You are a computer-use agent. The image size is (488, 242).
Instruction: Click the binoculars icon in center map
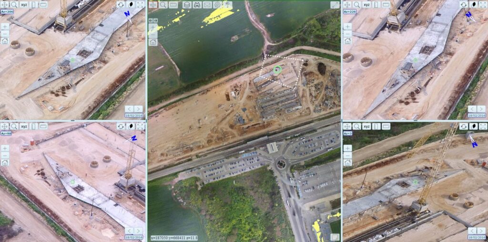point(197,5)
